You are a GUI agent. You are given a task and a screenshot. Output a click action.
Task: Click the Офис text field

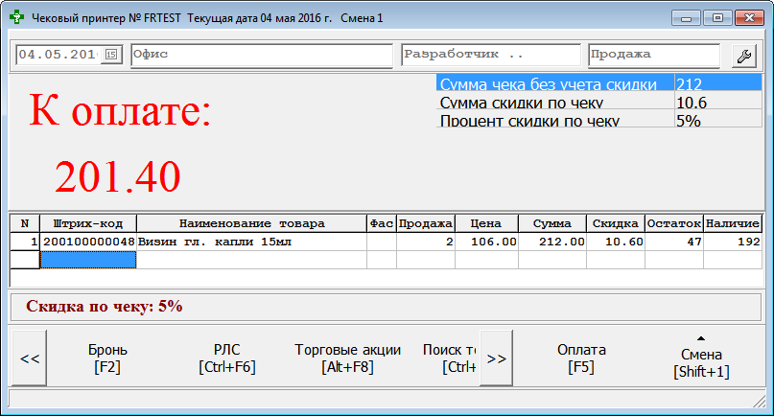(262, 56)
